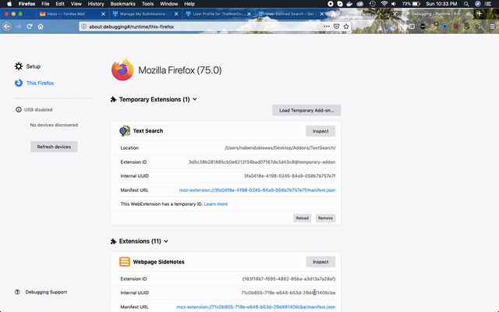This screenshot has width=499, height=312.
Task: Click the clock showing Sun 10:33 PM
Action: [x=441, y=4]
